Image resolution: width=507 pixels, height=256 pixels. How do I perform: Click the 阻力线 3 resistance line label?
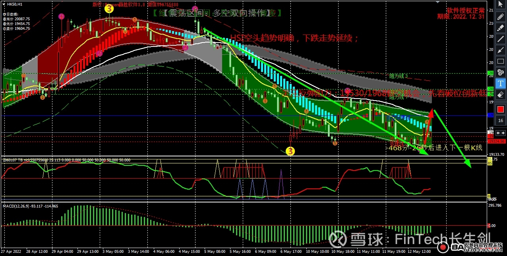(x=399, y=76)
